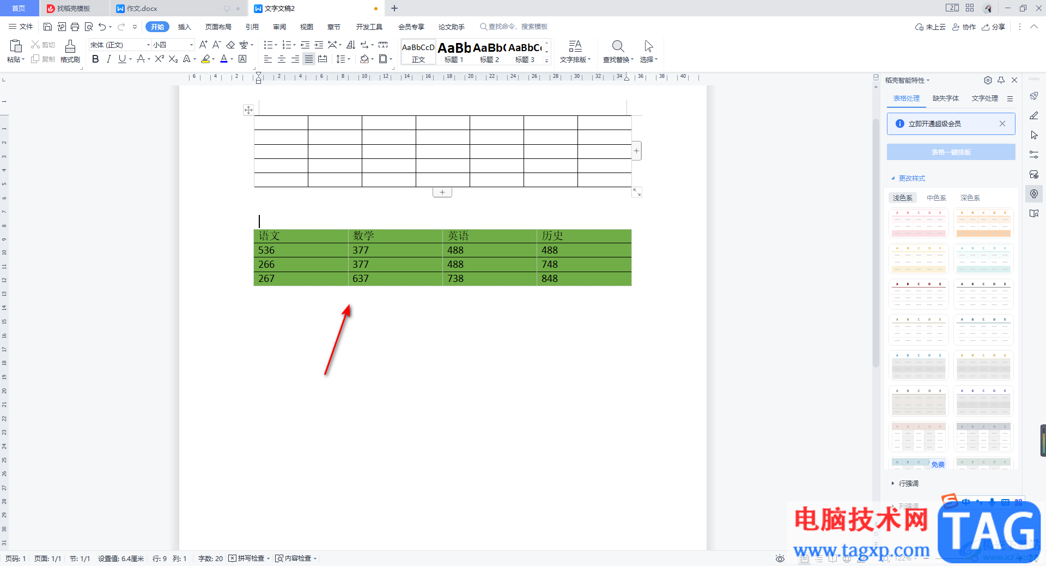Toggle justify alignment
1046x566 pixels.
(x=309, y=59)
